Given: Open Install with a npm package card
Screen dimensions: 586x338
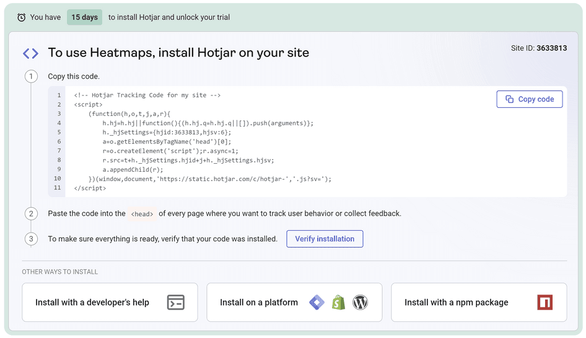Looking at the screenshot, I should [x=479, y=302].
